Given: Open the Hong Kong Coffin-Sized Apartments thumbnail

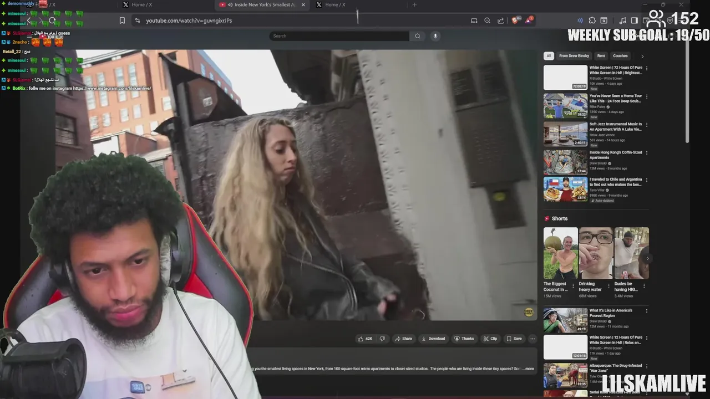Looking at the screenshot, I should 565,162.
